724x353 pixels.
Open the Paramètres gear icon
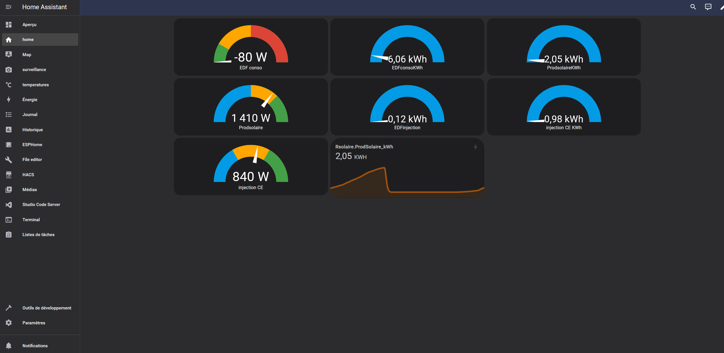tap(9, 323)
